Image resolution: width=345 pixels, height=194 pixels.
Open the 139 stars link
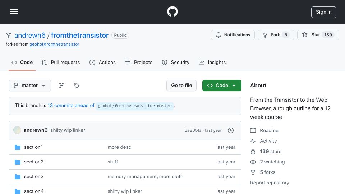[270, 151]
